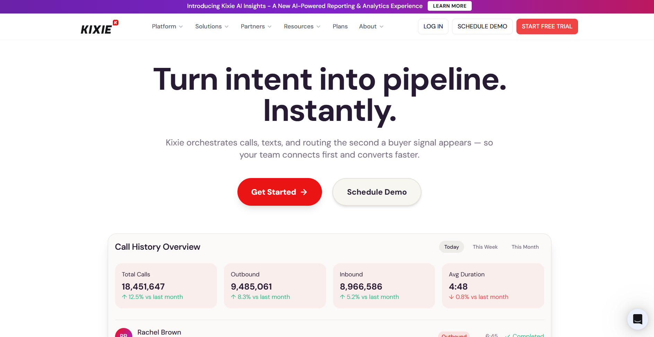Screen dimensions: 654x337
Task: Click LEARN MORE in the banner
Action: (x=450, y=6)
